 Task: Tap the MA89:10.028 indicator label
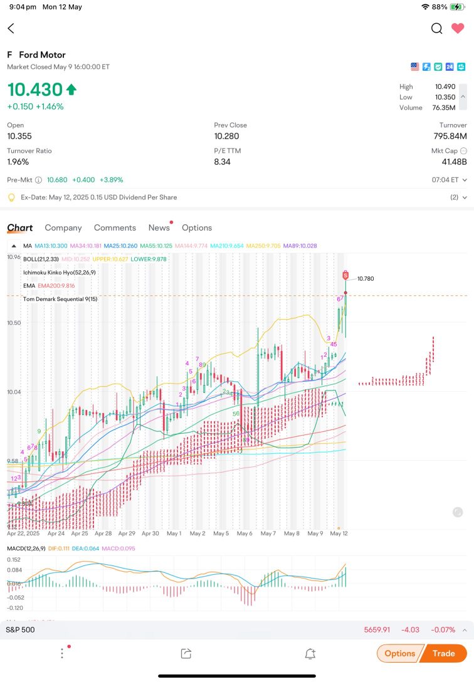[300, 246]
